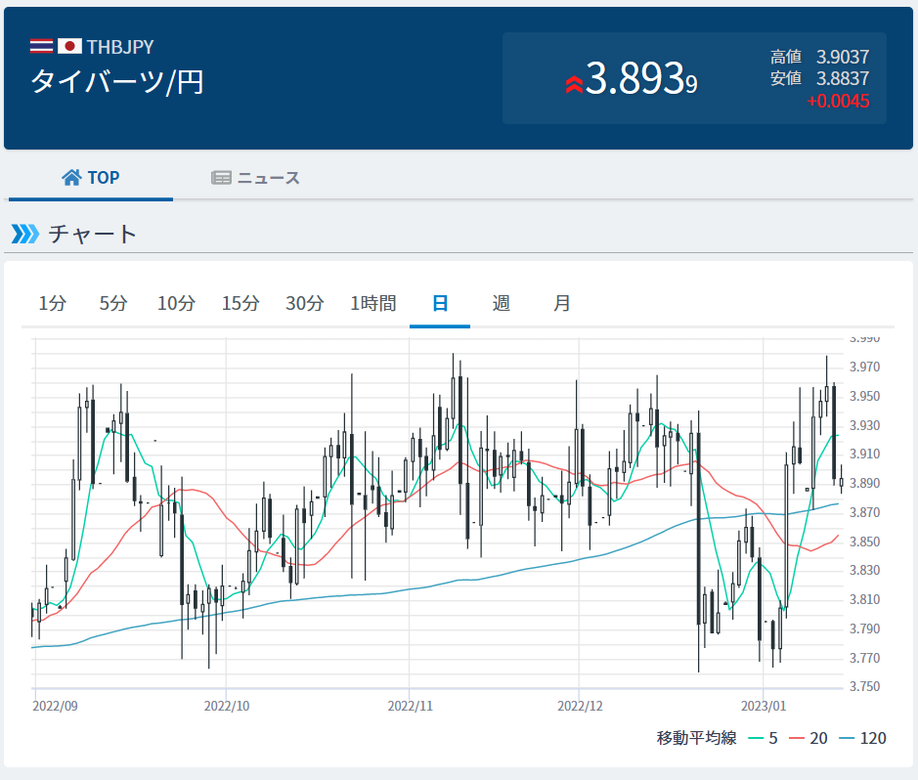Select the 15分 chart interval
Viewport: 918px width, 780px height.
(x=240, y=303)
